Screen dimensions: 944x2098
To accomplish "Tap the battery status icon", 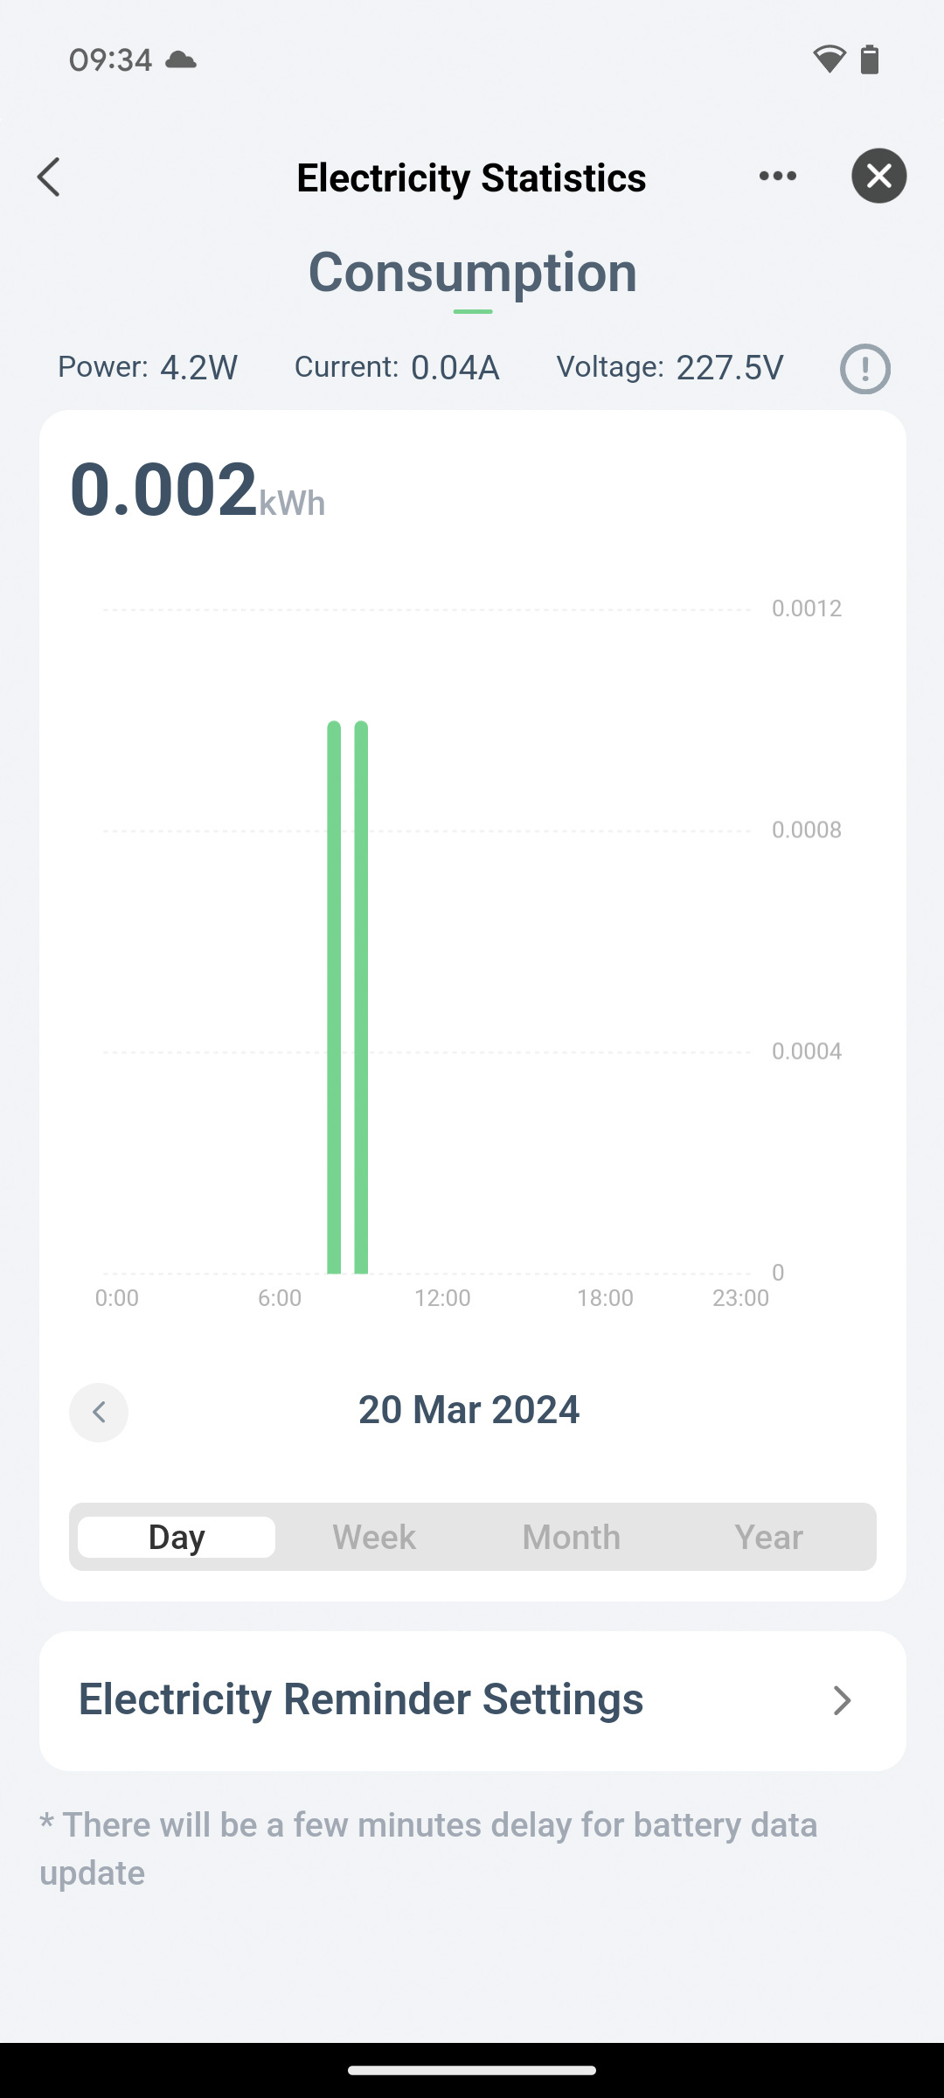I will (x=870, y=59).
